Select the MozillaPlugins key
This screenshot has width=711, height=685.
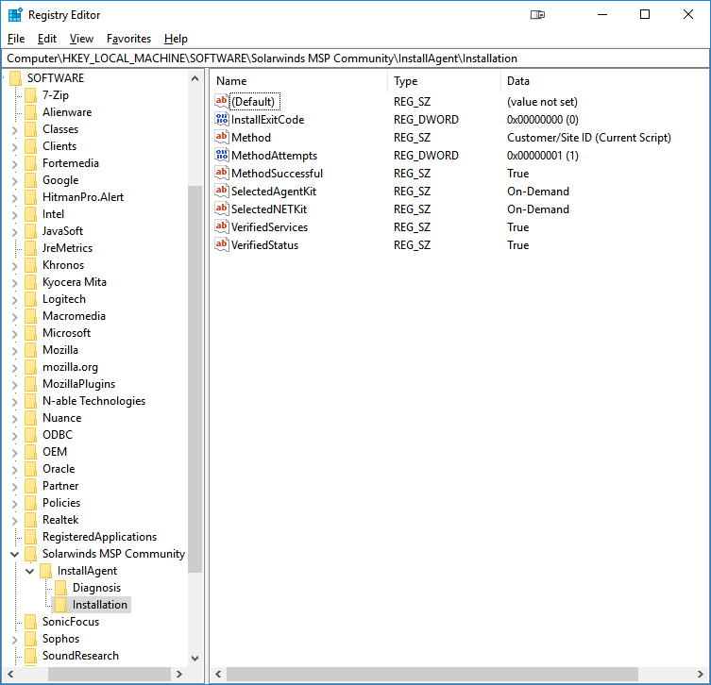tap(79, 384)
